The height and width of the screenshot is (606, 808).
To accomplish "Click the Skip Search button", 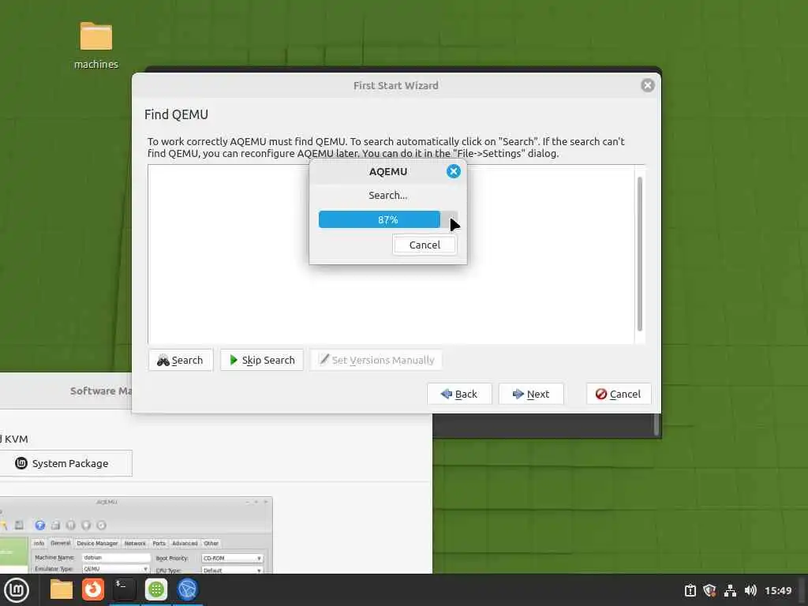I will point(262,360).
